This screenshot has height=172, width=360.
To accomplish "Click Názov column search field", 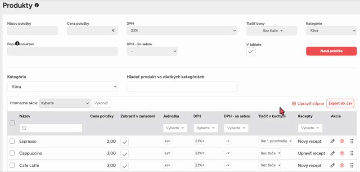I will coord(51,128).
